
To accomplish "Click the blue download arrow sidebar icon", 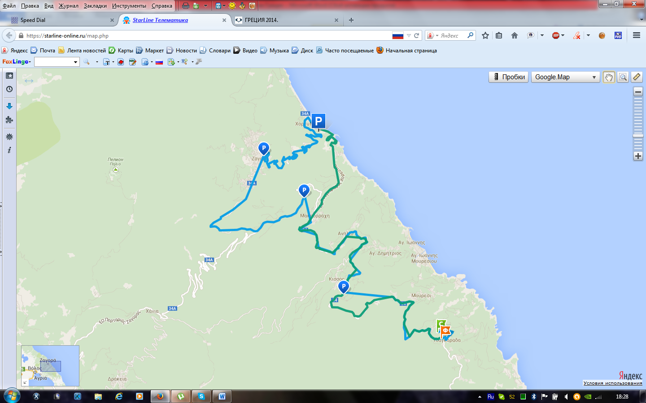I will [x=9, y=106].
